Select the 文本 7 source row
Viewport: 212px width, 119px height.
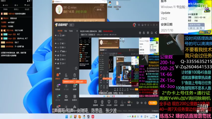point(66,63)
